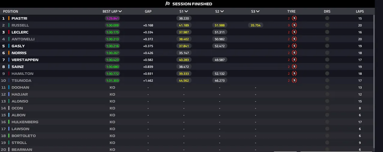This screenshot has width=383, height=152.
Task: Click Leclerc's soft tyre indicator
Action: [294, 32]
